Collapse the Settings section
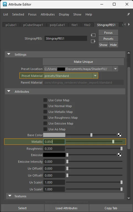This screenshot has height=212, width=133. coord(9,54)
